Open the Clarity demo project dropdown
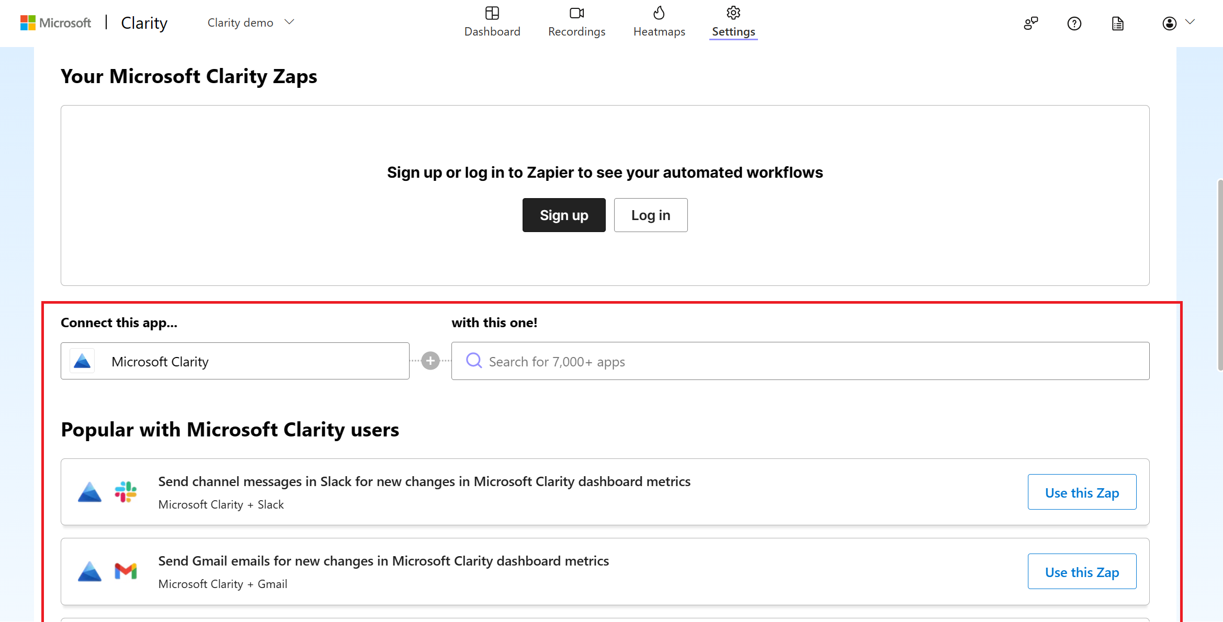Image resolution: width=1223 pixels, height=622 pixels. [x=251, y=22]
